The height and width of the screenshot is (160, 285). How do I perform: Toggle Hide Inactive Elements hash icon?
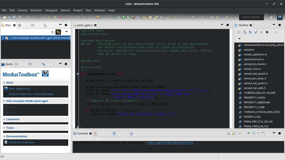click(x=267, y=32)
